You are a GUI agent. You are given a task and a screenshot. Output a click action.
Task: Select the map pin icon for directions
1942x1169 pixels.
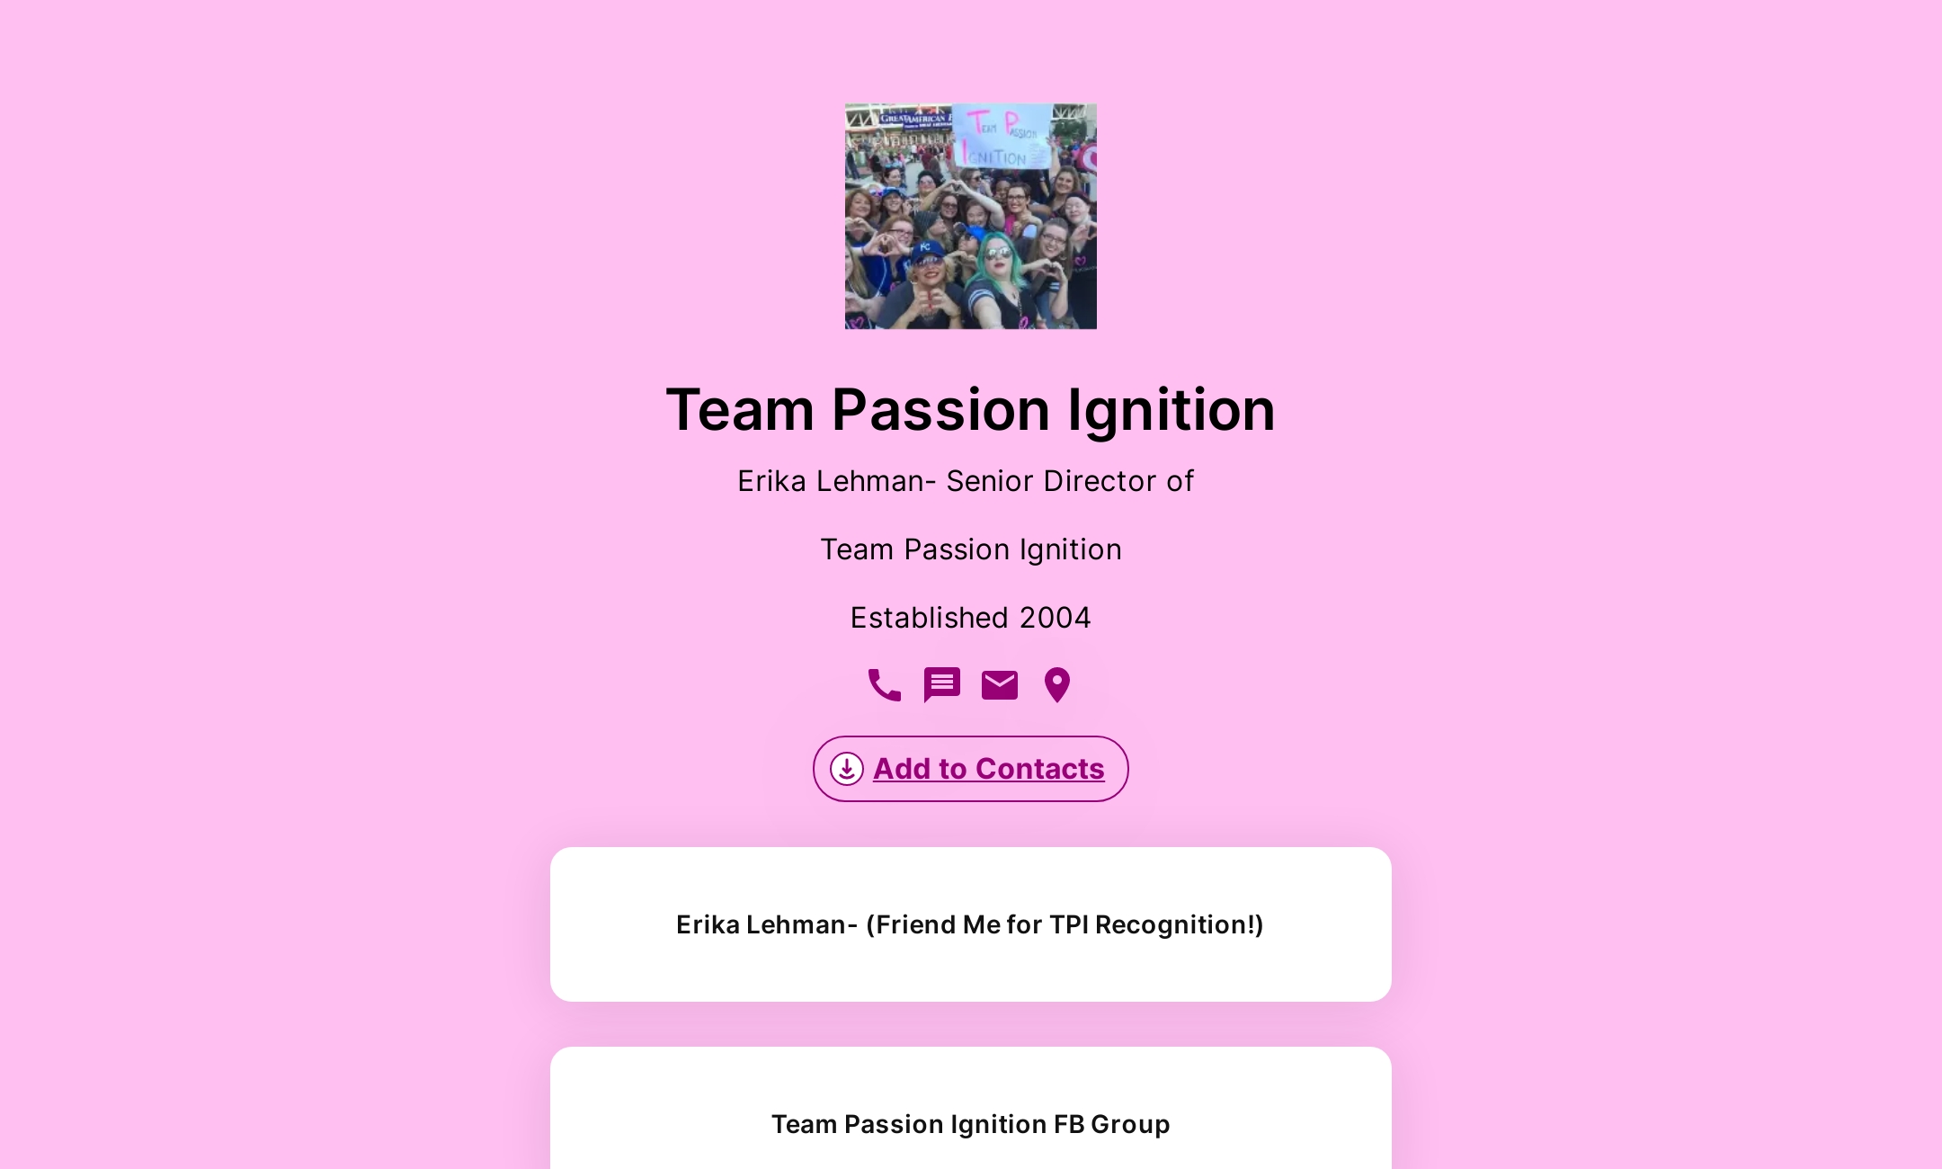(1058, 685)
